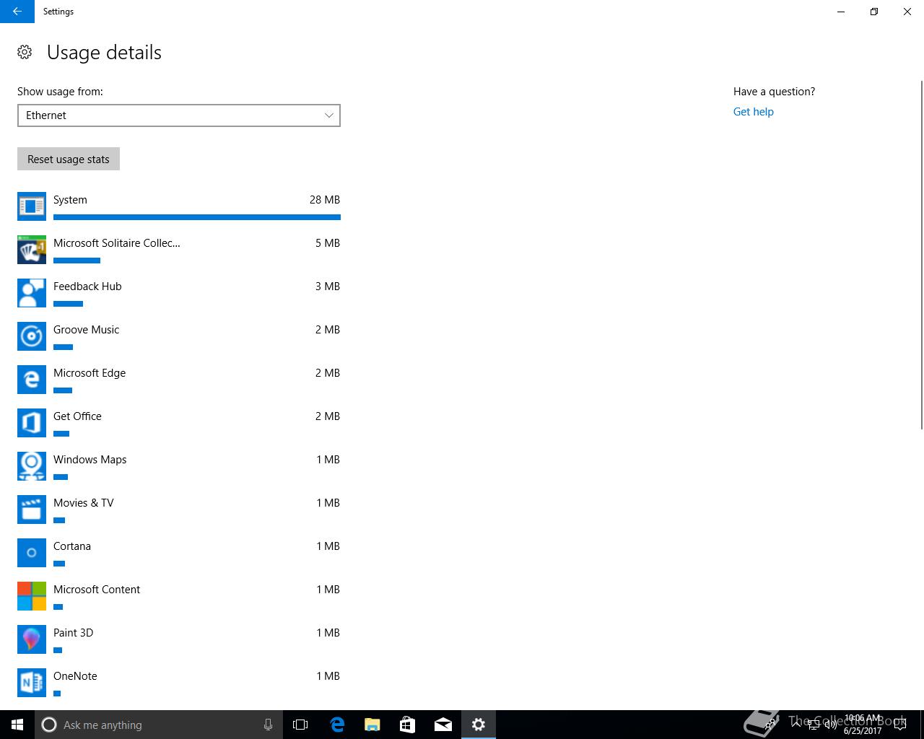This screenshot has width=924, height=739.
Task: Click the Get Office label
Action: tap(77, 416)
